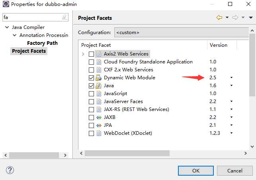The image size is (256, 180).
Task: Click up arrow of right vertical scrollbar
Action: tap(252, 31)
